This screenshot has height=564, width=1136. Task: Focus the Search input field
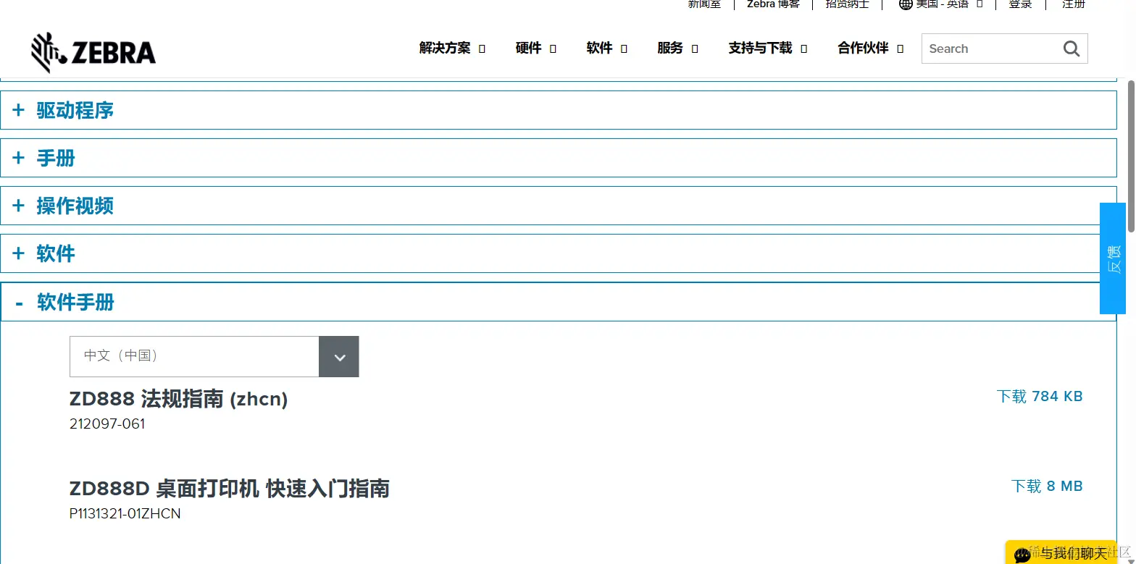(x=1004, y=49)
